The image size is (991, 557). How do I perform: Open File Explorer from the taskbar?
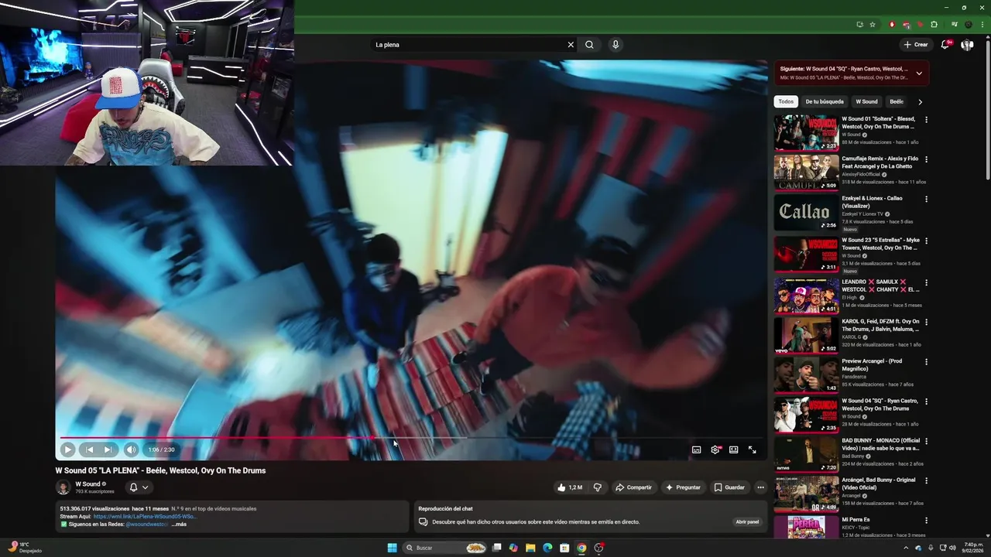pos(530,548)
